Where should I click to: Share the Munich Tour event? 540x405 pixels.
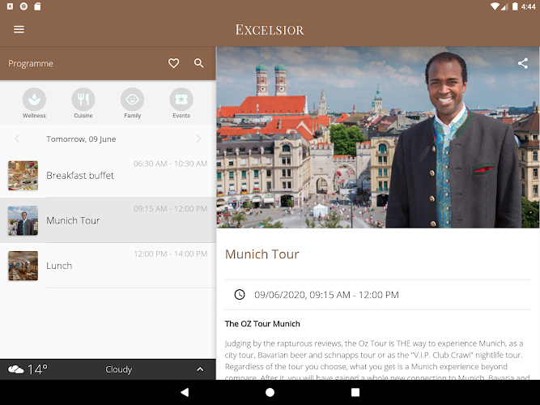pos(523,63)
